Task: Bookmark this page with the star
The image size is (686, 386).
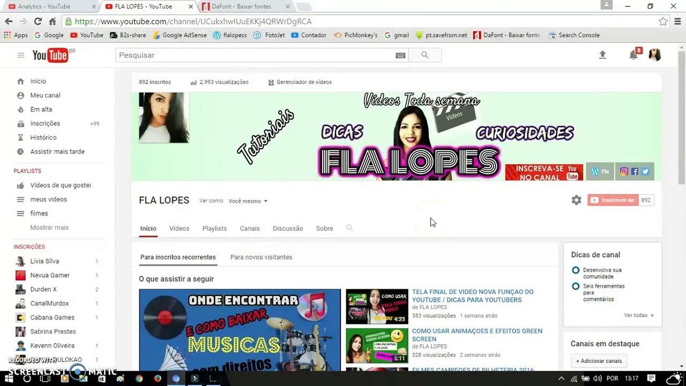Action: pos(663,21)
